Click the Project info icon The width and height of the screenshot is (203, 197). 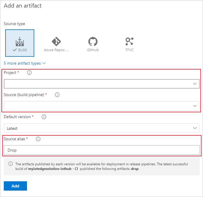29,73
